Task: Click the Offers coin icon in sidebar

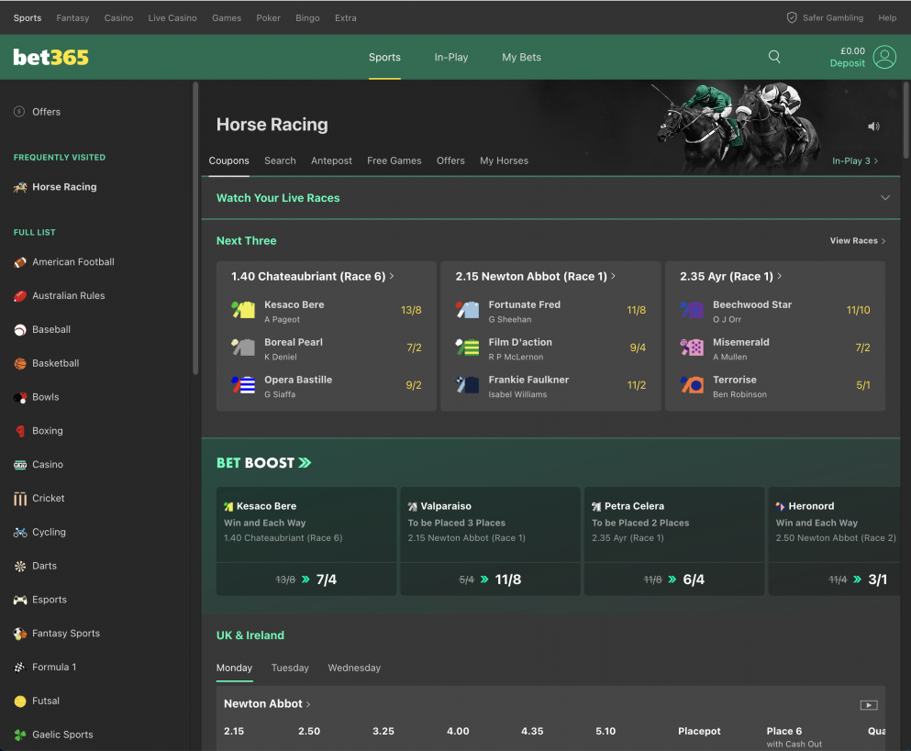Action: pos(19,112)
